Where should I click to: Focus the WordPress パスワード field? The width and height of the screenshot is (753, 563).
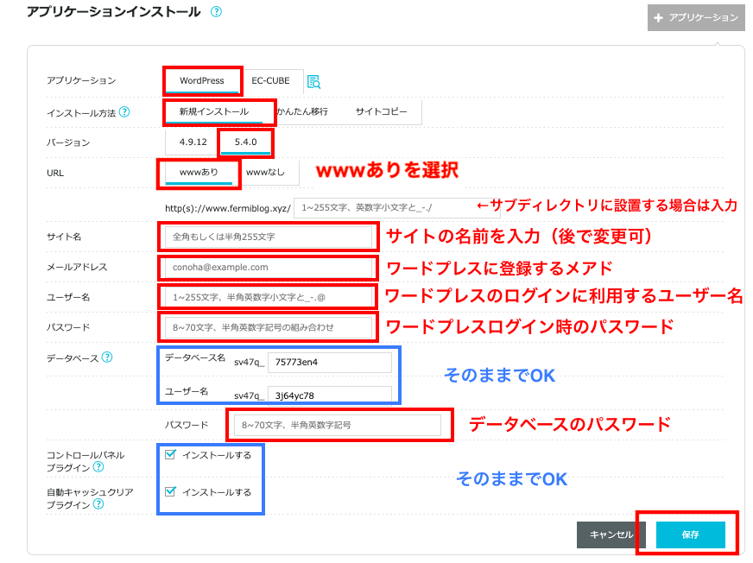[269, 327]
